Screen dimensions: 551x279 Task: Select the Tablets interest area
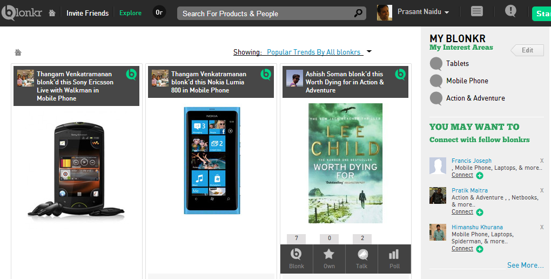[x=458, y=64]
